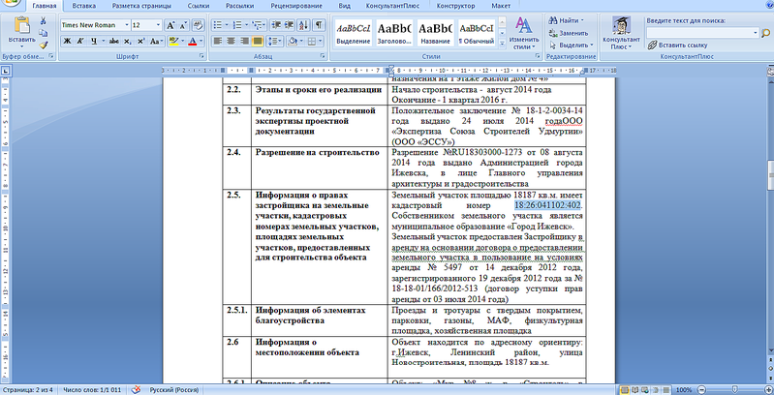Image resolution: width=774 pixels, height=395 pixels.
Task: Apply the Заголово... heading style
Action: 394,33
